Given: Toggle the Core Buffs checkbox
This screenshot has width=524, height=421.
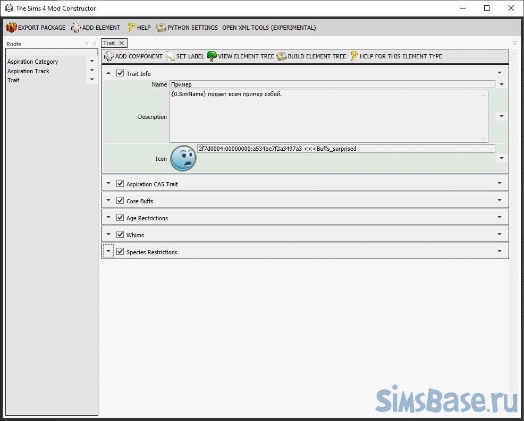Looking at the screenshot, I should point(120,201).
